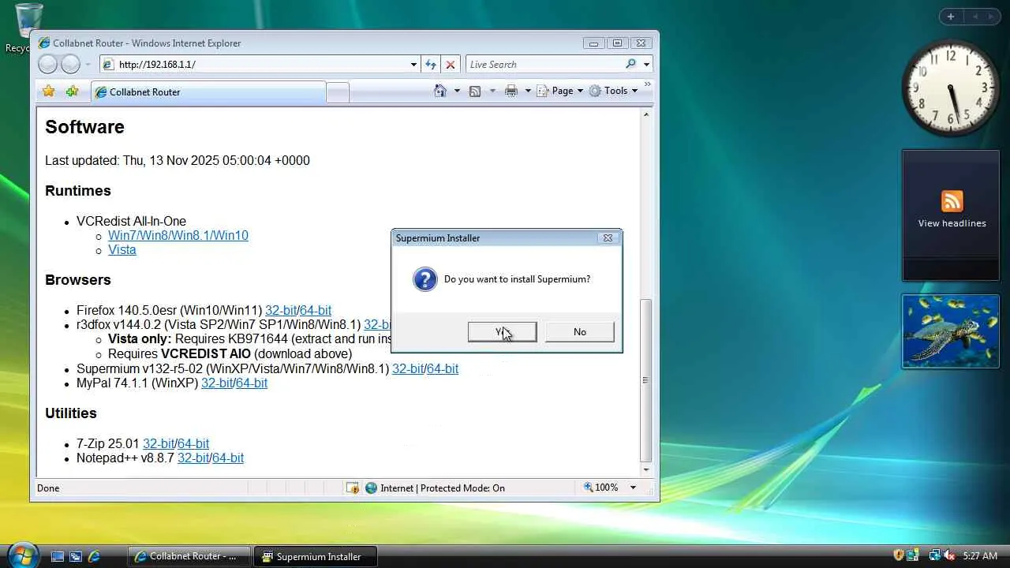
Task: Click the Feeds toolbar icon
Action: pos(475,91)
